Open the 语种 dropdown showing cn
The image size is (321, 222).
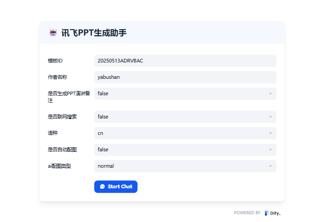[x=185, y=133]
